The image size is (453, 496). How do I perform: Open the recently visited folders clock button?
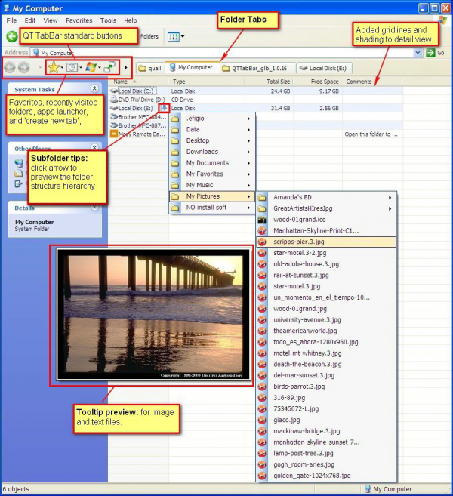(72, 67)
